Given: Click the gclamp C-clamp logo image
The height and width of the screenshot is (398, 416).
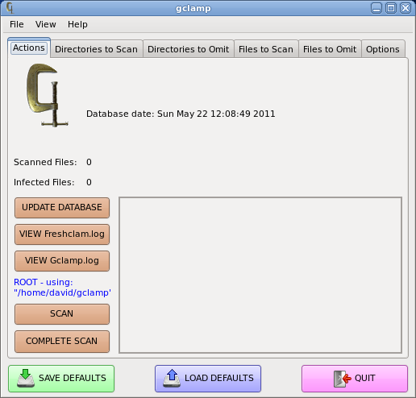Looking at the screenshot, I should (48, 95).
